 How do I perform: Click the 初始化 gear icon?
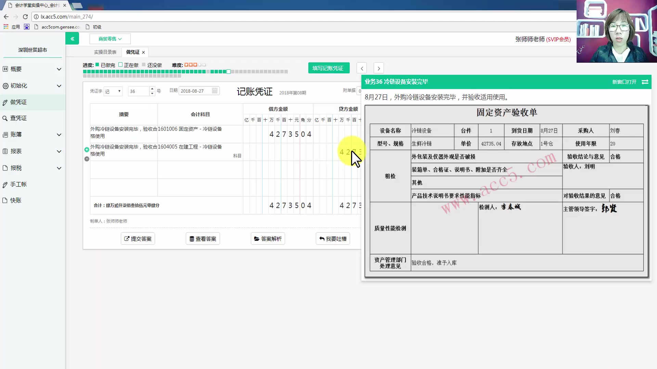coord(5,86)
